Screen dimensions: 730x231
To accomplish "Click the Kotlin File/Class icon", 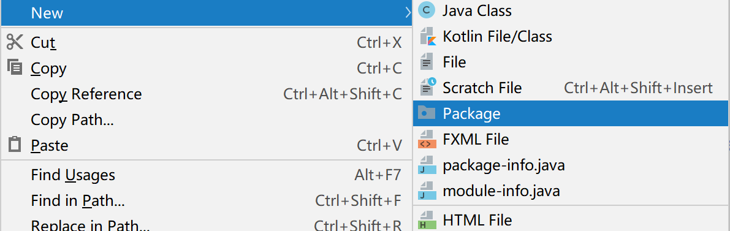I will [427, 36].
